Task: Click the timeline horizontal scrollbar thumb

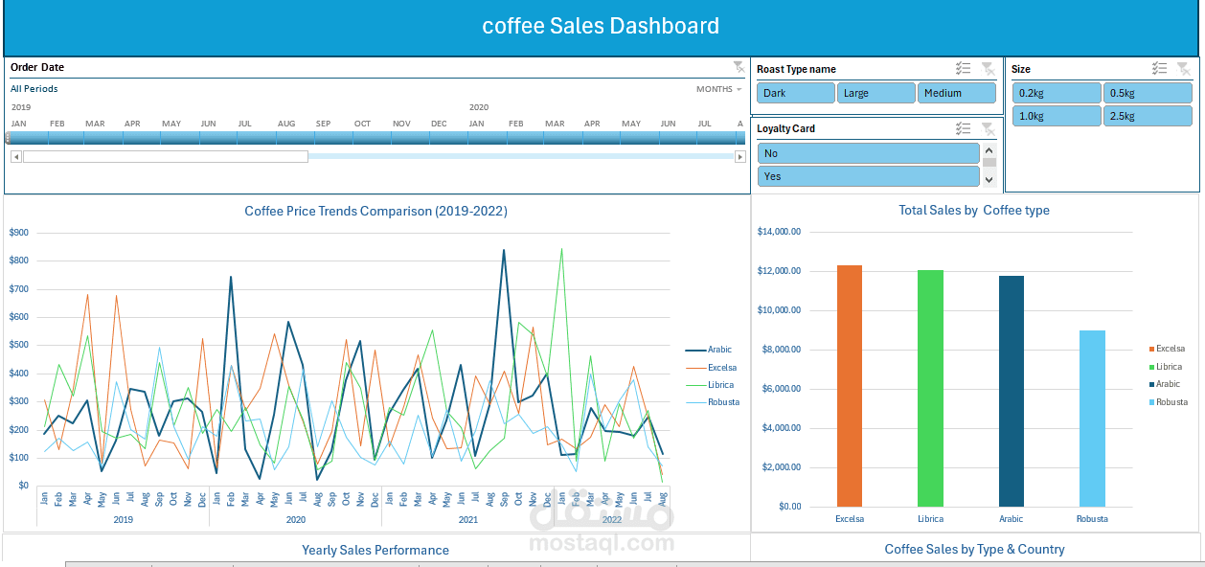Action: pos(166,156)
